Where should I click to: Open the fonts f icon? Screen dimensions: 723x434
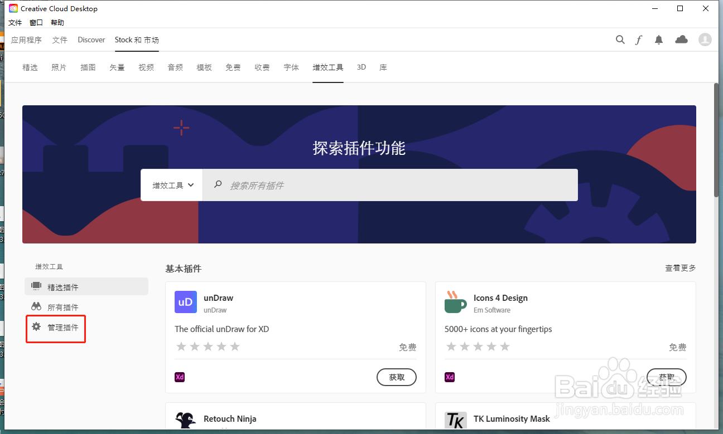tap(639, 40)
